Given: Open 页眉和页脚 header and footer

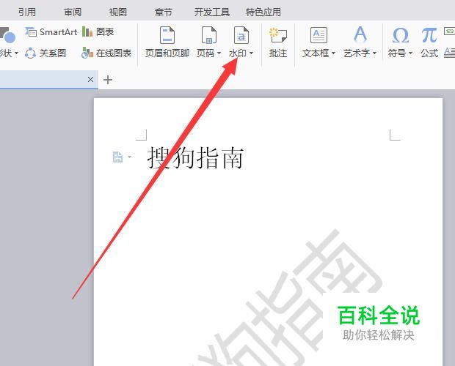Looking at the screenshot, I should pyautogui.click(x=167, y=42).
